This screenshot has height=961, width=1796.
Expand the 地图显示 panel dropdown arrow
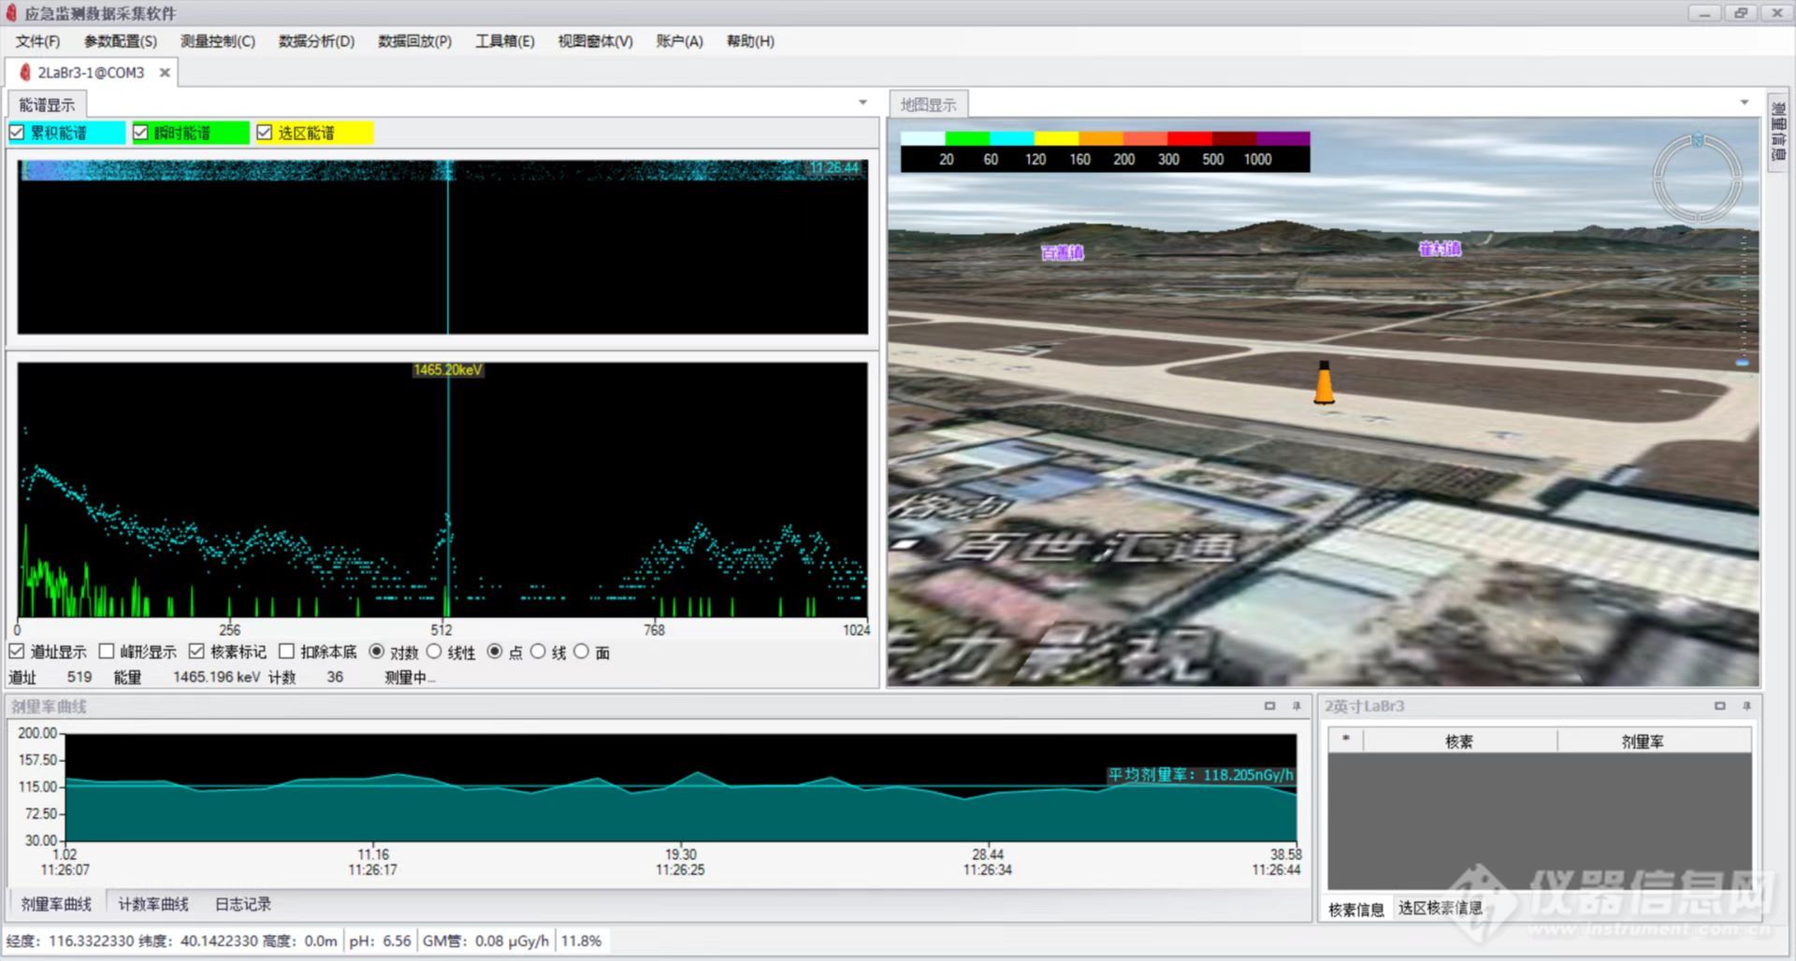[x=1745, y=103]
